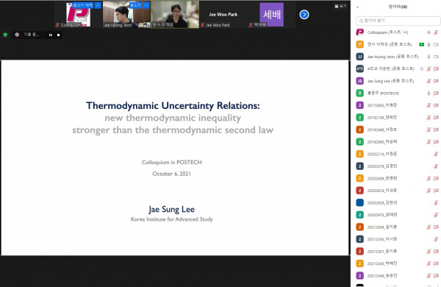Image resolution: width=441 pixels, height=287 pixels.
Task: Click Jee Woo Park video tile
Action: (223, 15)
